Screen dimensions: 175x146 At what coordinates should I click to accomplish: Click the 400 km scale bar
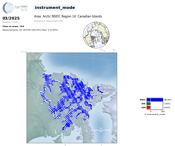[x=102, y=130]
